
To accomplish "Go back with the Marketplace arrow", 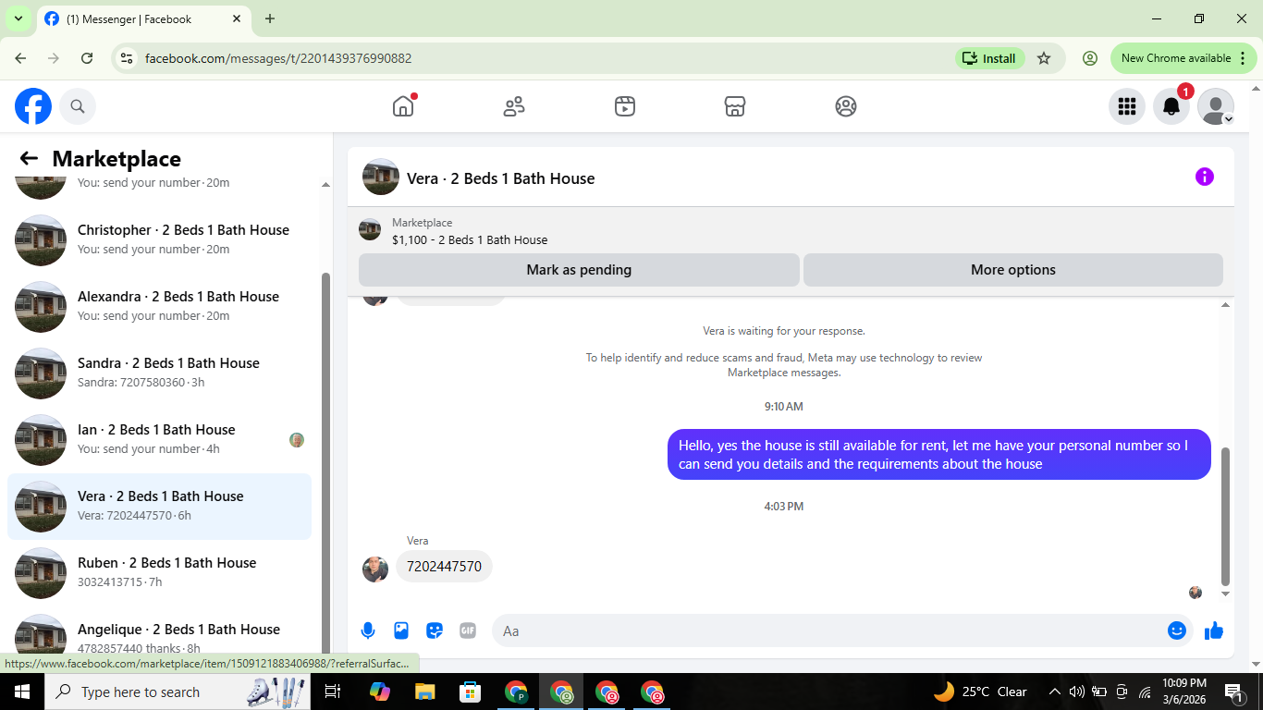I will [x=29, y=158].
